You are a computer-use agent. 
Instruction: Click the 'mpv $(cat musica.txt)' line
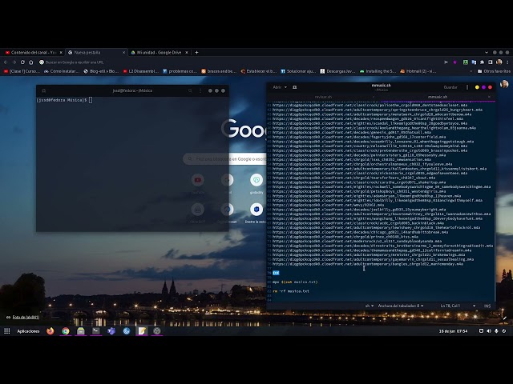click(295, 282)
